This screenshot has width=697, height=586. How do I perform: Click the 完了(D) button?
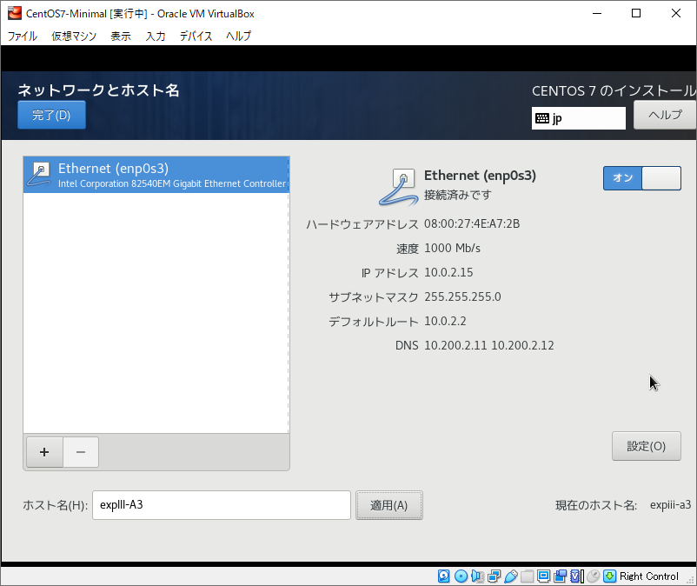pos(51,115)
